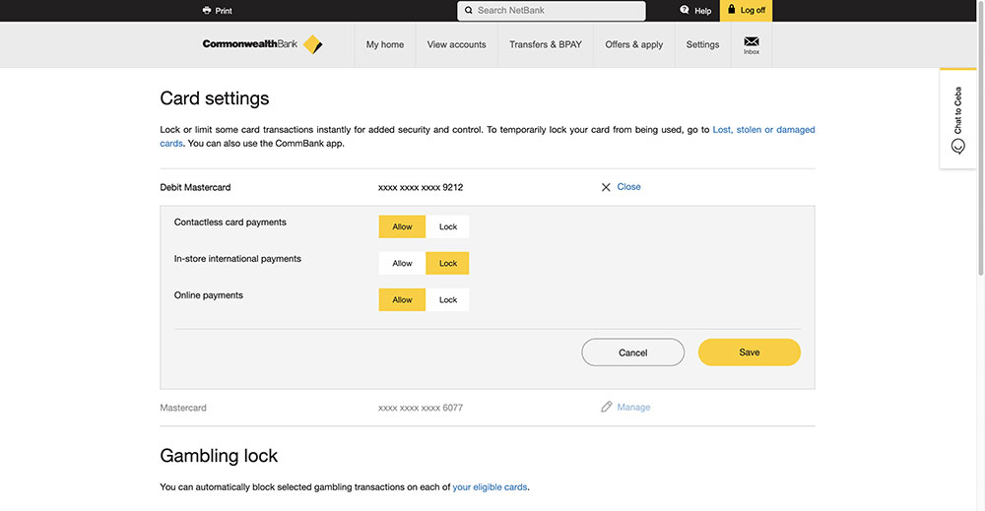This screenshot has width=985, height=511.
Task: Click the X icon next to Close
Action: (x=606, y=187)
